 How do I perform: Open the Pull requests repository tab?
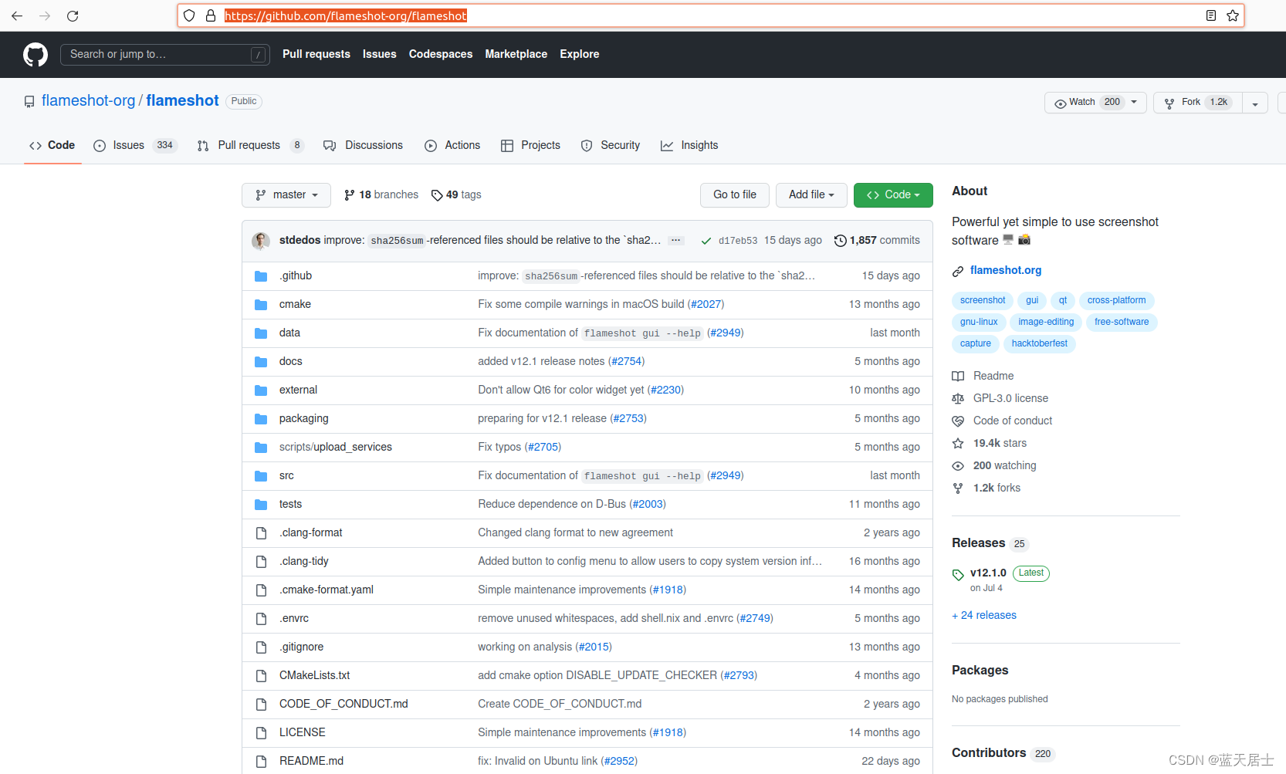pos(250,146)
